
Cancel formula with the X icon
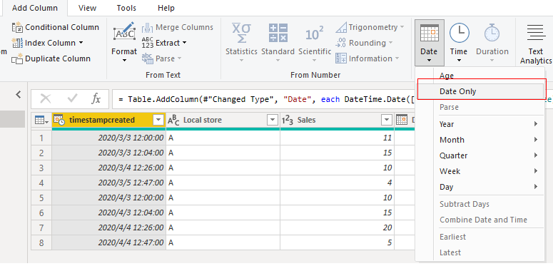click(x=46, y=99)
